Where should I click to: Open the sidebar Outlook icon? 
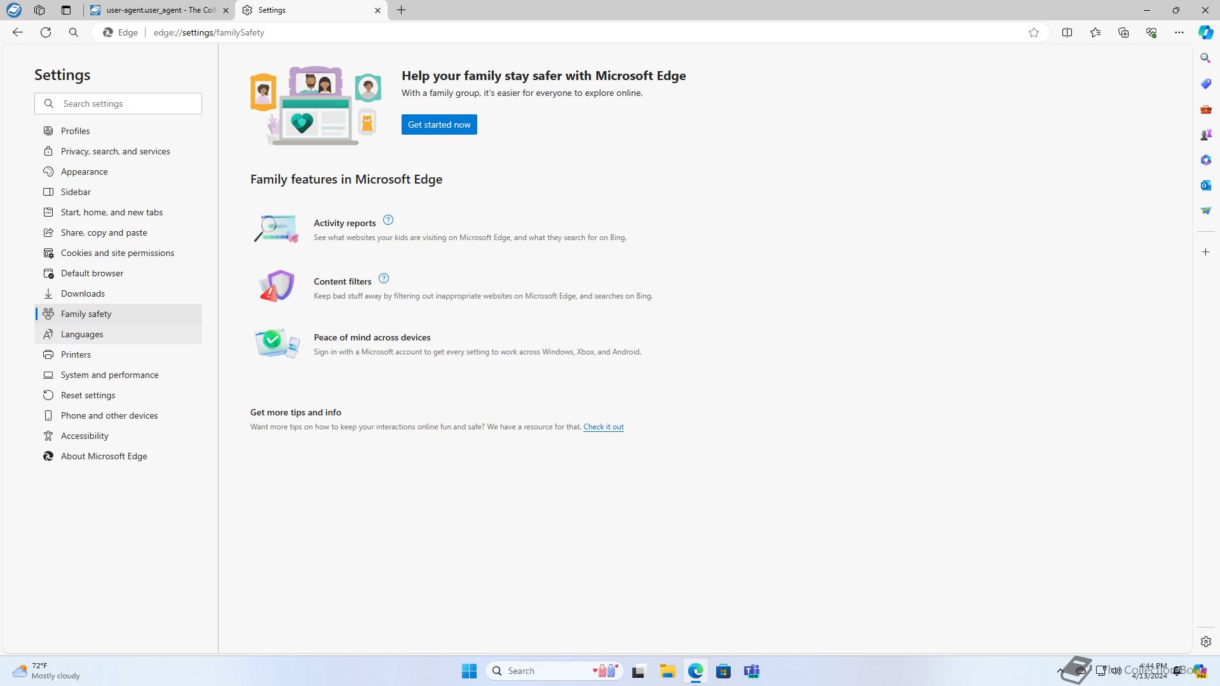pos(1206,185)
